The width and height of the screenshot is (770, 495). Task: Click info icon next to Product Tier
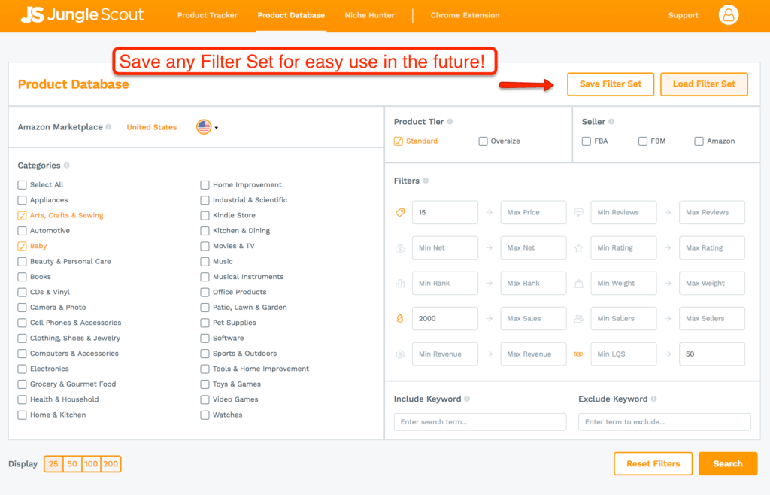(450, 121)
